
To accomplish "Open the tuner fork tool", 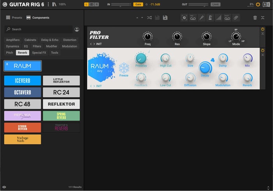I will (202, 18).
